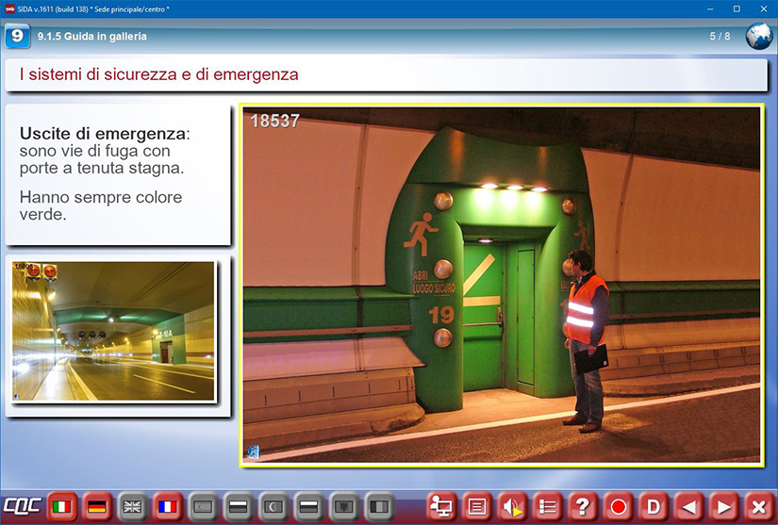Click the globe icon at top right
Viewport: 778px width, 525px height.
pos(758,37)
